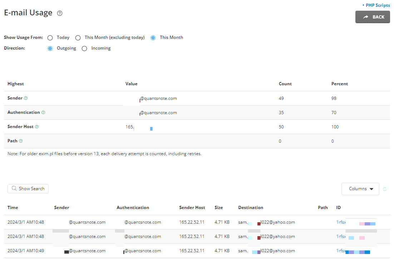Click the Sender Host help icon
This screenshot has height=259, width=394.
click(37, 127)
